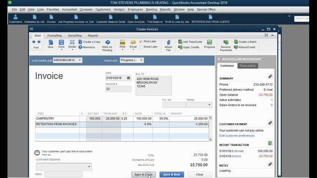The width and height of the screenshot is (317, 178).
Task: Edit customer summary with pencil icon
Action: click(270, 76)
